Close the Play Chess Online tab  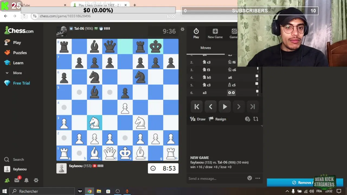(x=126, y=5)
